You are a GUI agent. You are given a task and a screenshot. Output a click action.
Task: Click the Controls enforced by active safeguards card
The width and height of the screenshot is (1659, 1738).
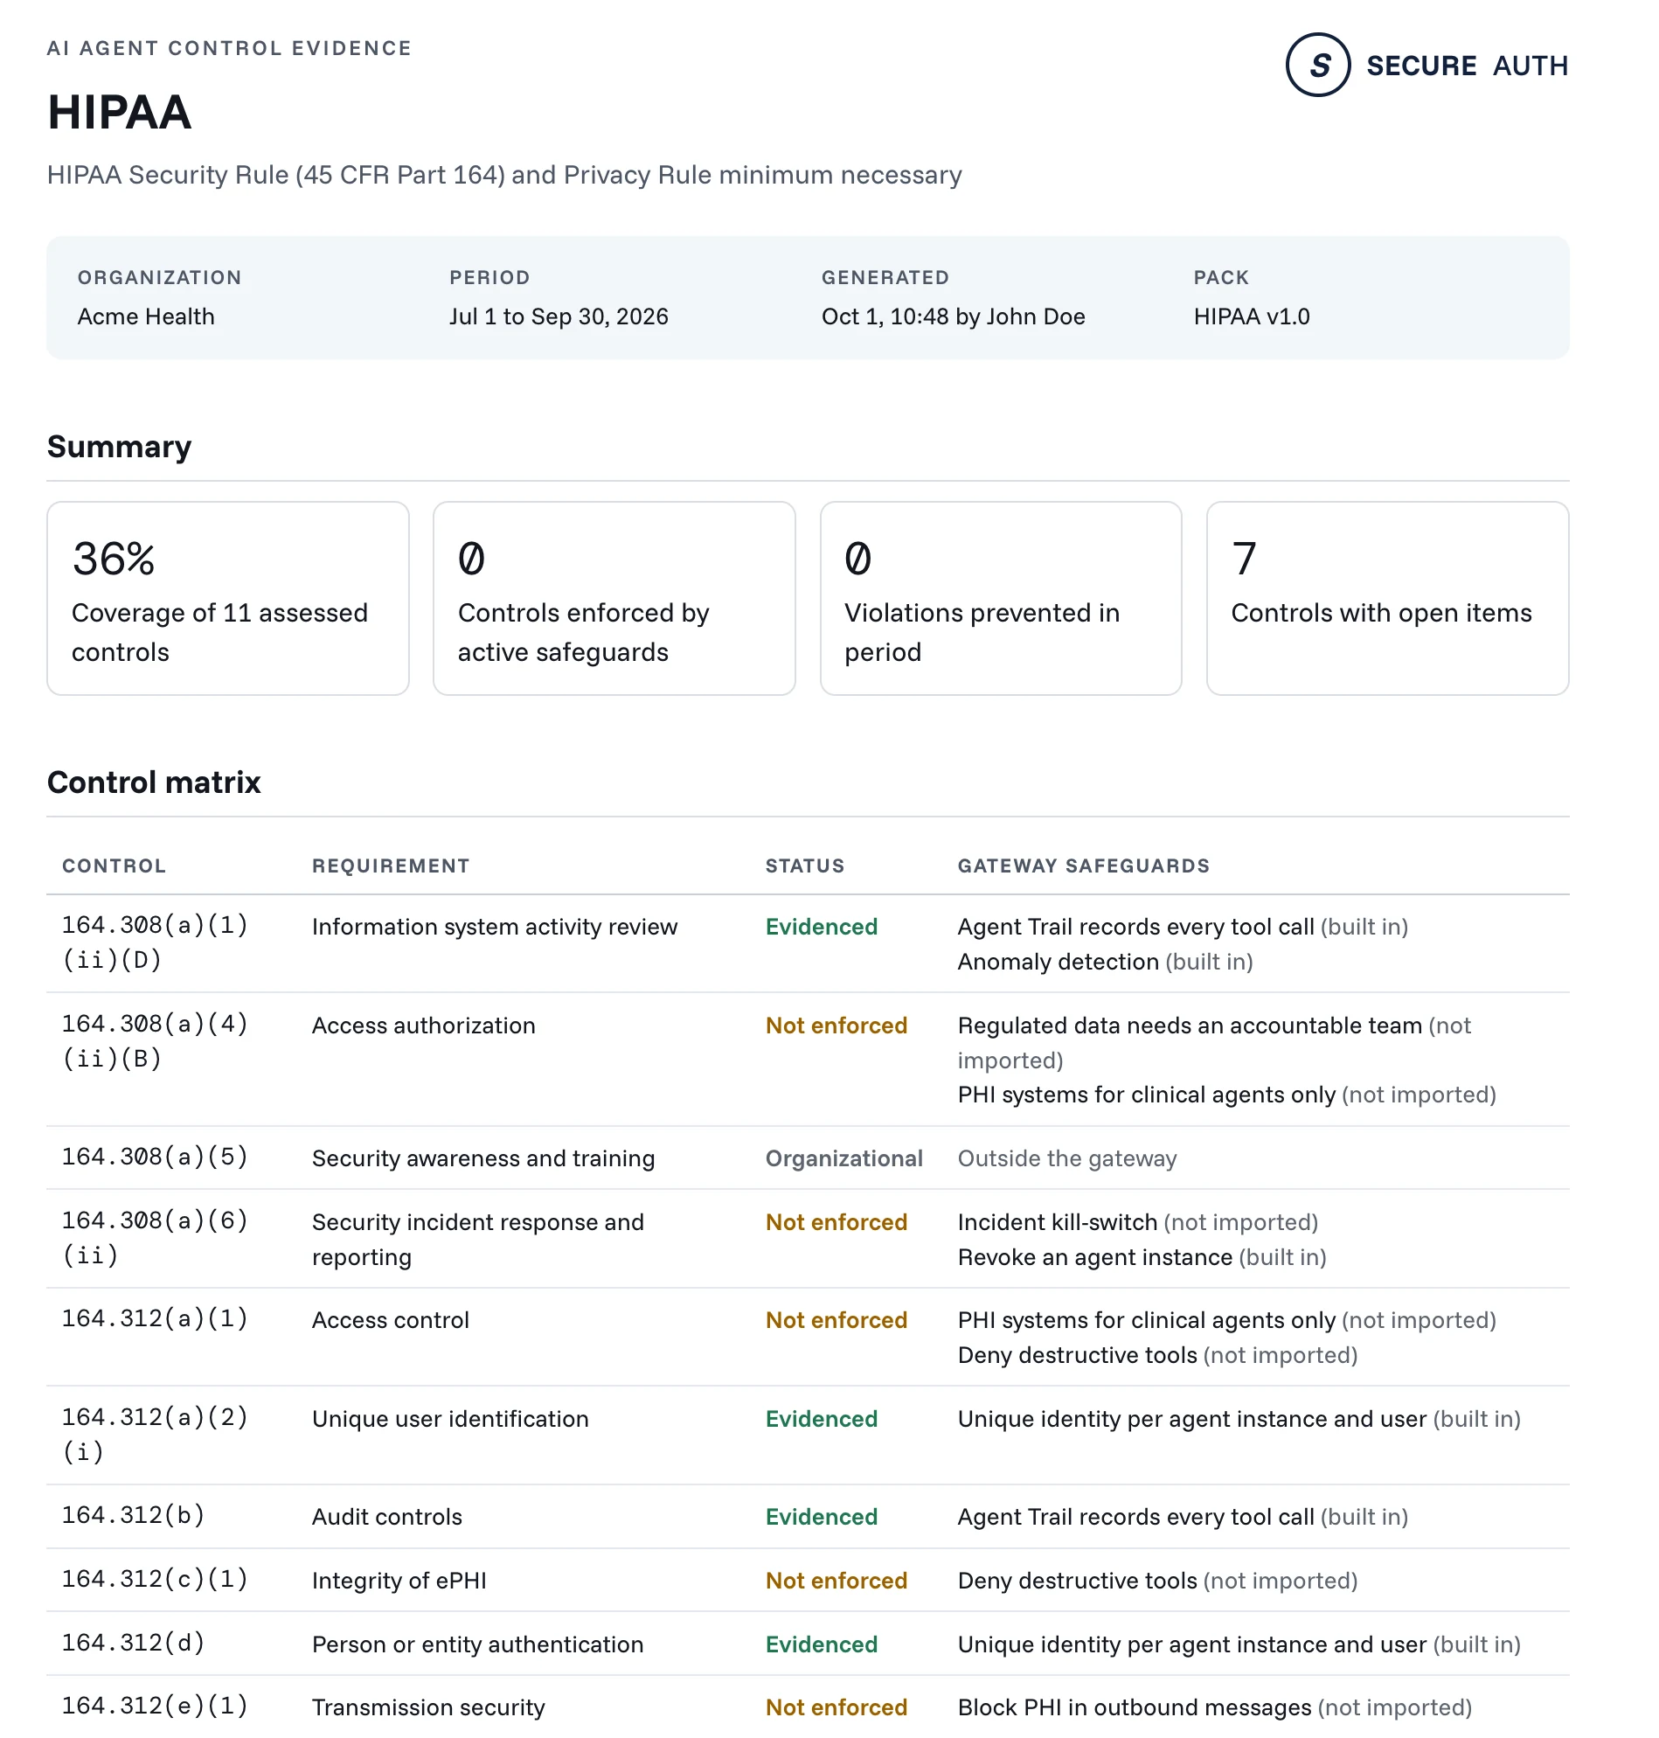614,598
